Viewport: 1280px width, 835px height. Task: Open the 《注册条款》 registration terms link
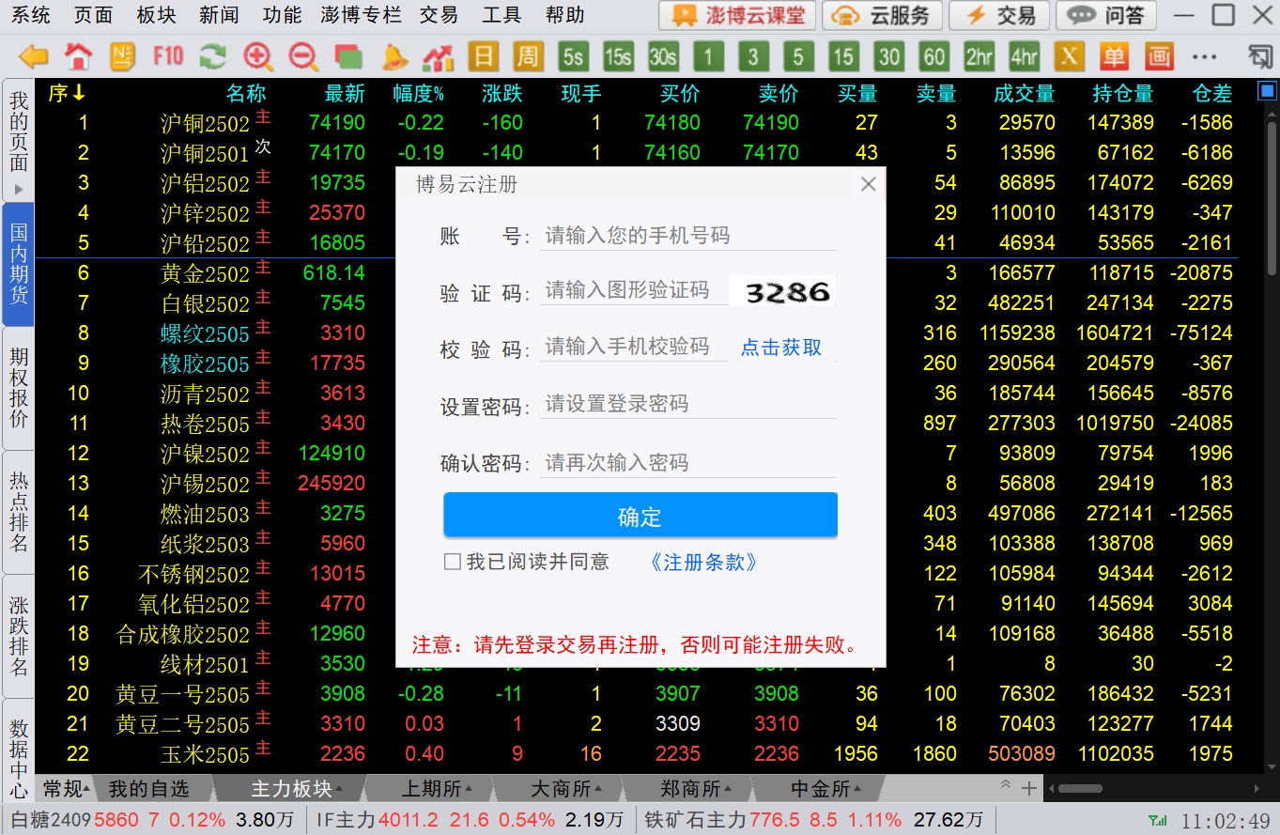(703, 562)
